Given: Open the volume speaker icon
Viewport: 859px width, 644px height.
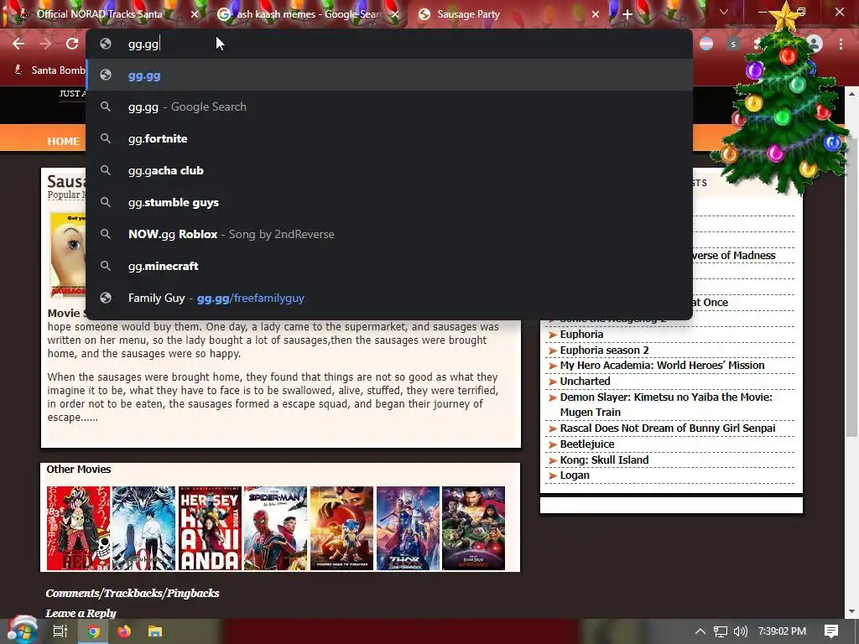Looking at the screenshot, I should 741,631.
